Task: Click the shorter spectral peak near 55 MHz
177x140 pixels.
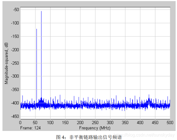Action: point(36,66)
